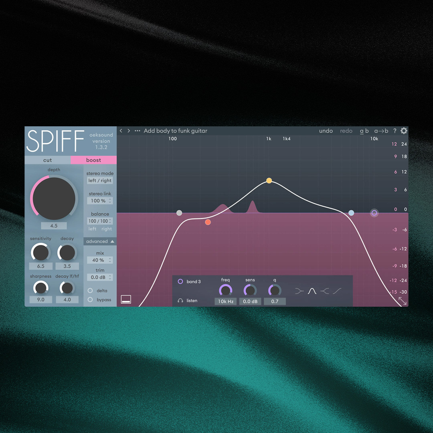Screen dimensions: 433x433
Task: Open the preset browser ellipsis icon
Action: coord(137,131)
